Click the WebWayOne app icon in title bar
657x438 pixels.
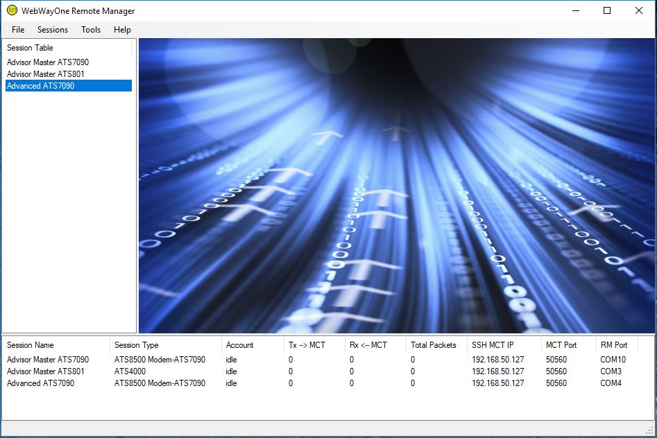[12, 10]
